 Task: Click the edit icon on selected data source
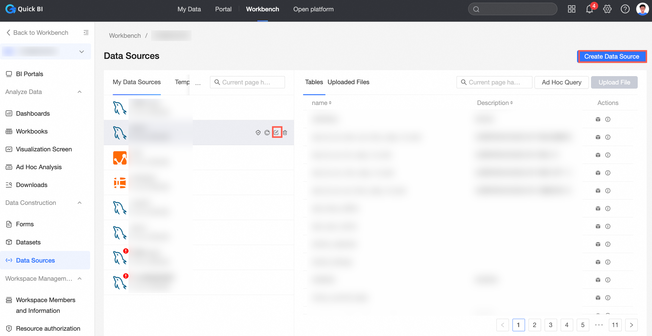(276, 133)
